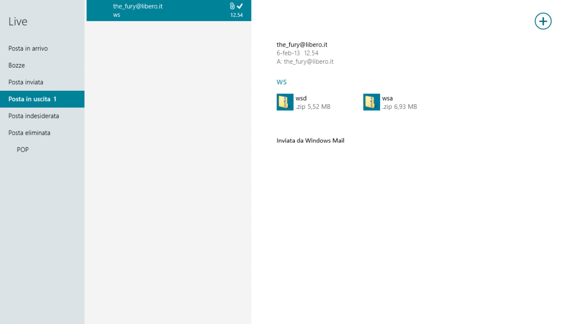Click the wsa attachment file name
Viewport: 577px width, 324px height.
[388, 98]
